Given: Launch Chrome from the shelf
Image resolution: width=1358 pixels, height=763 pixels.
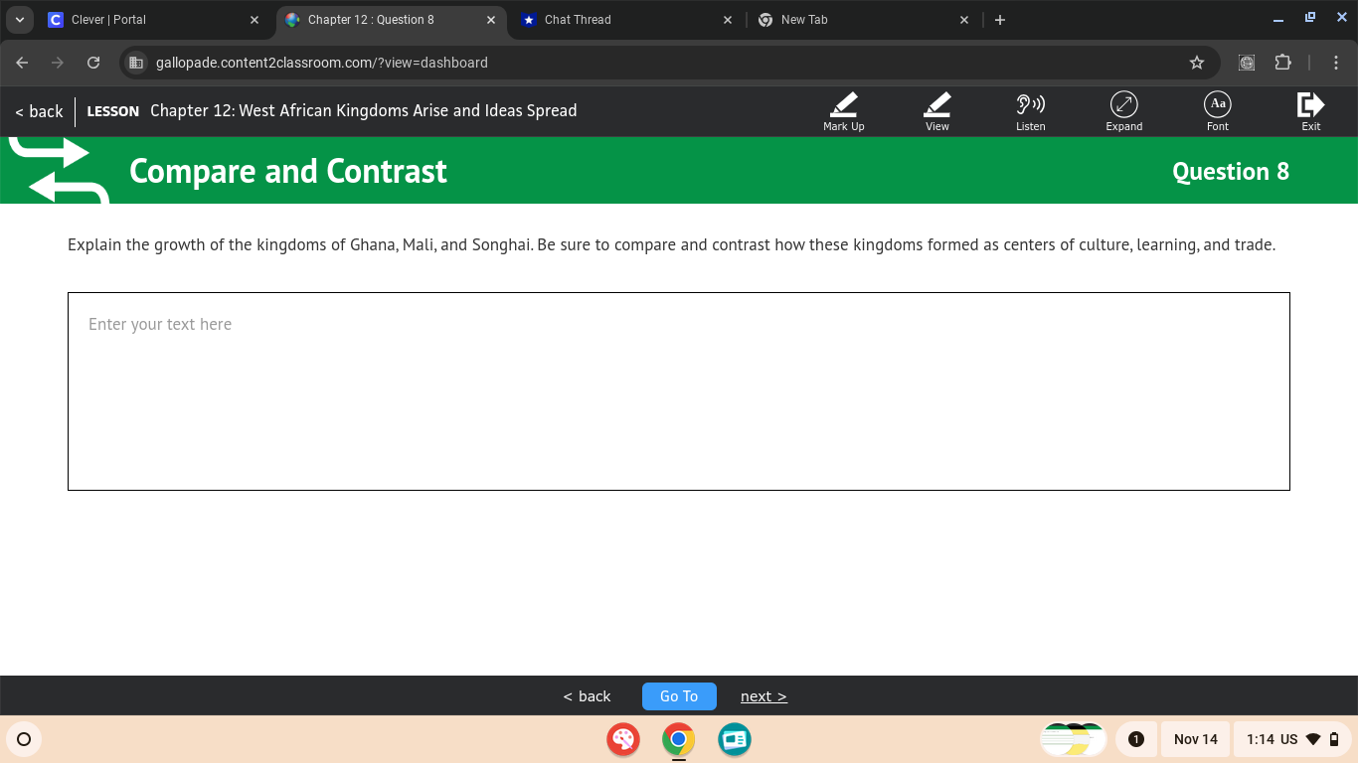Looking at the screenshot, I should coord(678,739).
